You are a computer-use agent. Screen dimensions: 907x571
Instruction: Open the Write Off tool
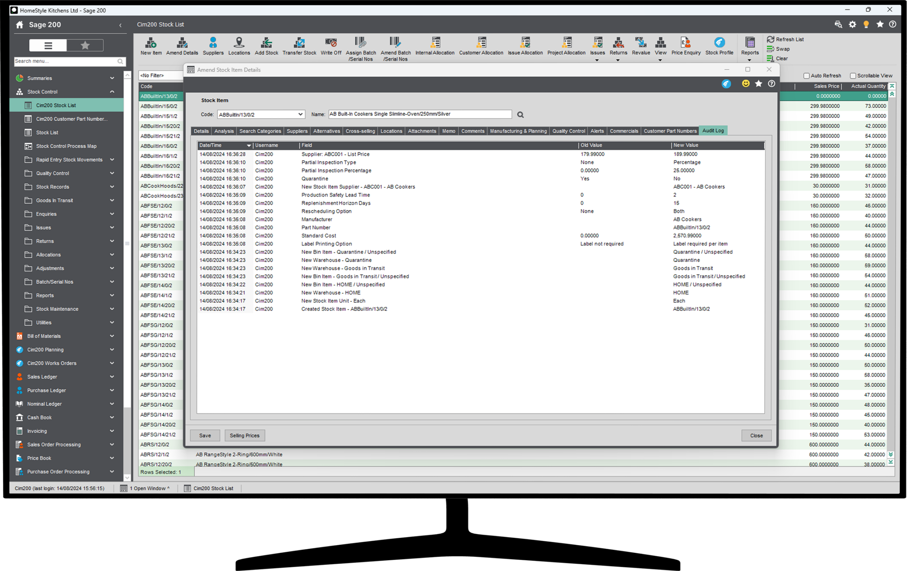click(331, 43)
